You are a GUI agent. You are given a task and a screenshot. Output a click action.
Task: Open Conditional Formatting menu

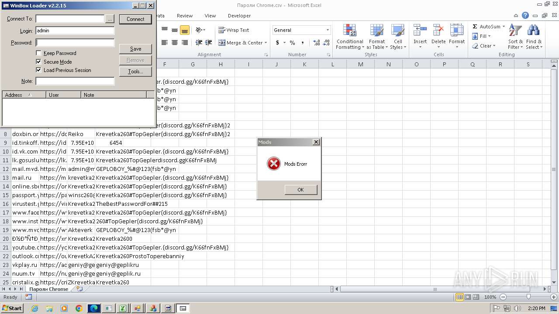point(350,37)
